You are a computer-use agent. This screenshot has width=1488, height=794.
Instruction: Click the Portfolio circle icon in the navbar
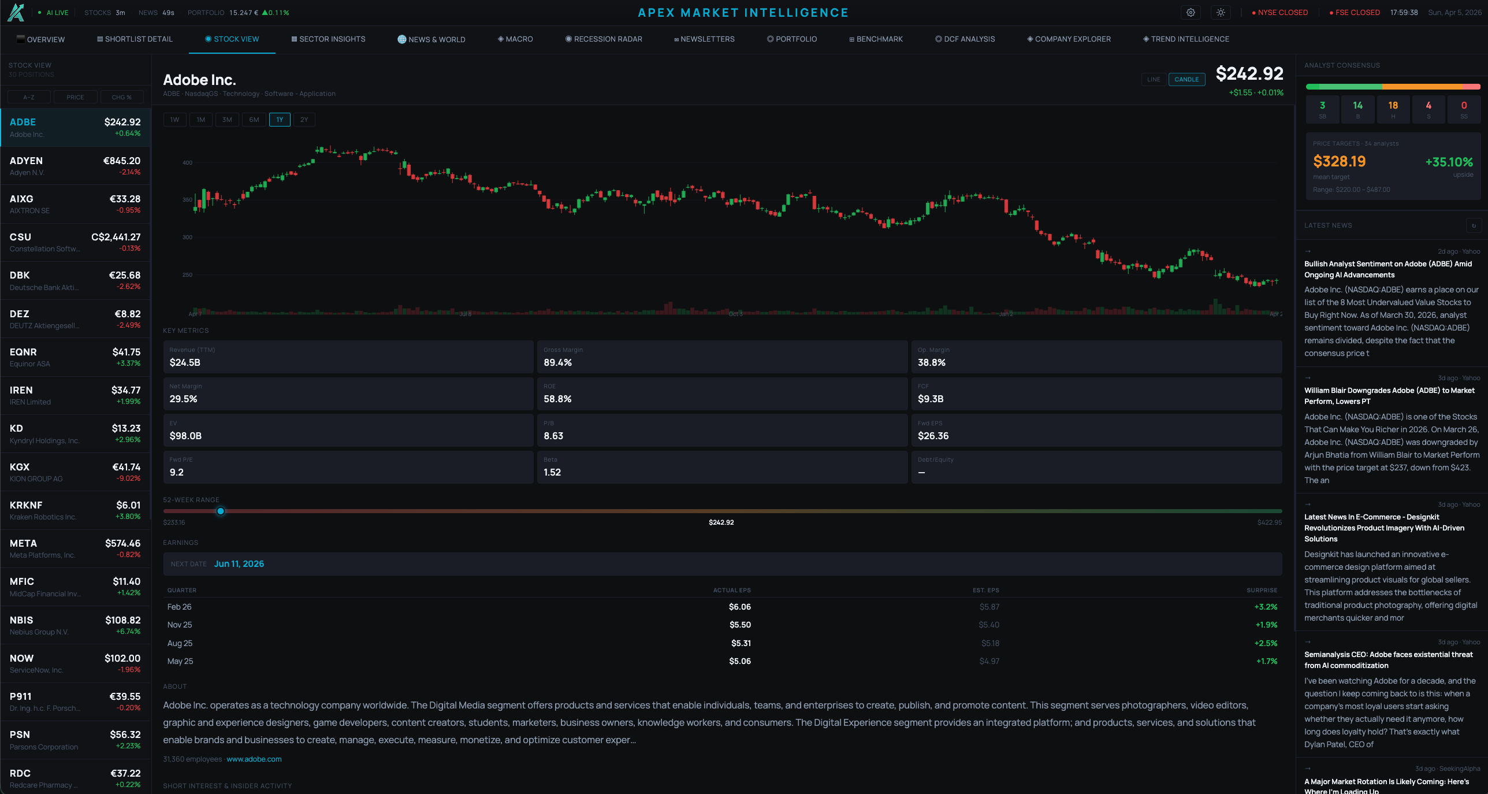click(x=769, y=39)
